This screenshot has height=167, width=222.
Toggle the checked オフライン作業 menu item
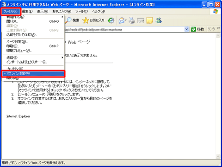pos(33,74)
